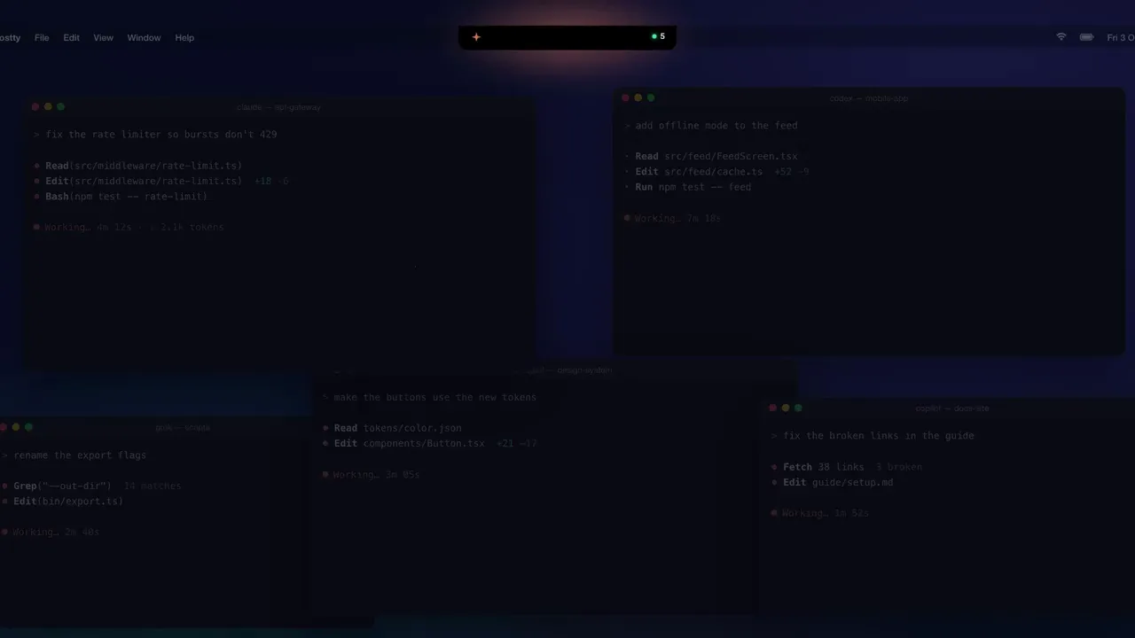This screenshot has height=638, width=1135.
Task: Select the "Edit components/Button.tsx" line
Action: point(430,443)
